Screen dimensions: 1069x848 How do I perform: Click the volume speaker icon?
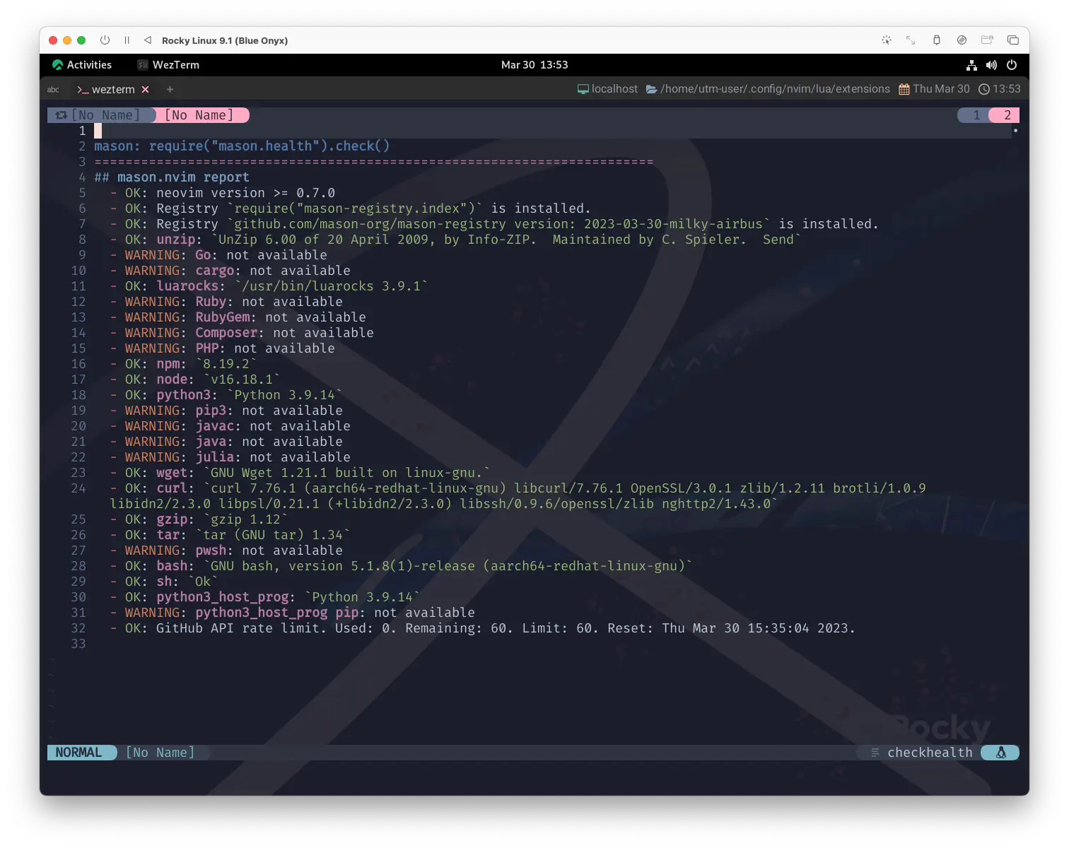point(992,65)
